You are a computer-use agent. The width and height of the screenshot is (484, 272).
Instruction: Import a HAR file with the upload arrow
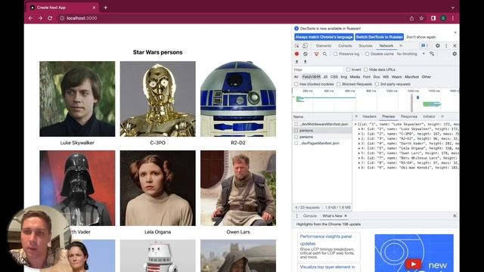point(297,62)
